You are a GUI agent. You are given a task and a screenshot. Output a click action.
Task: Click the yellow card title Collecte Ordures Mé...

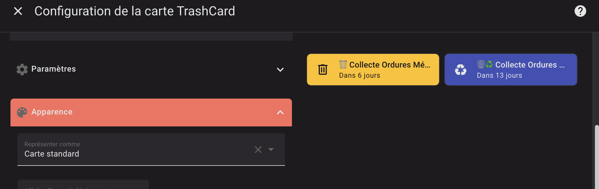390,65
